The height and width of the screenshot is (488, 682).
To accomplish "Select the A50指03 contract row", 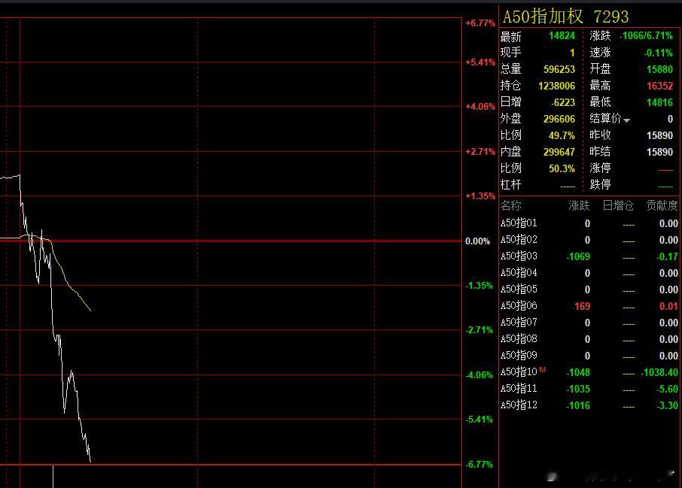I will pos(589,256).
